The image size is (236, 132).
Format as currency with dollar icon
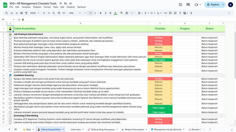pos(44,13)
